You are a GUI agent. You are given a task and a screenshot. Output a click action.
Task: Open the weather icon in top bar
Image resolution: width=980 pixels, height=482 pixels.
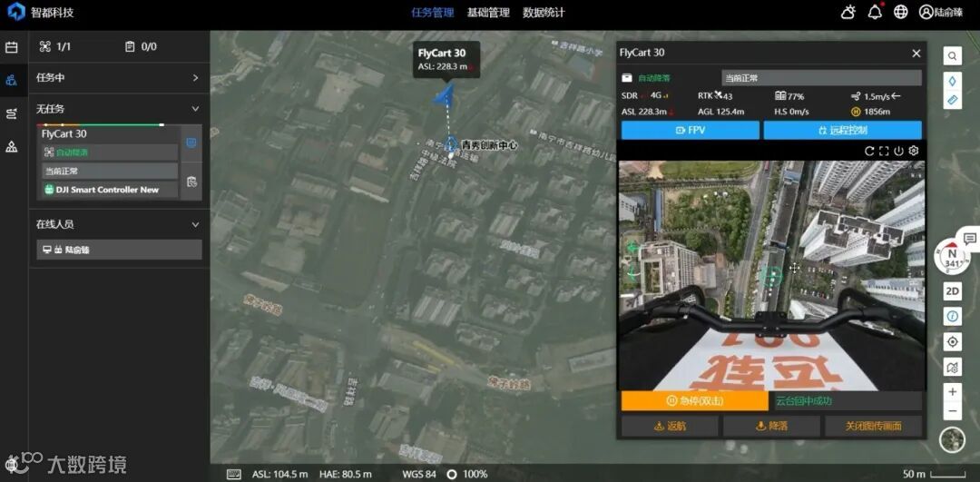point(848,12)
